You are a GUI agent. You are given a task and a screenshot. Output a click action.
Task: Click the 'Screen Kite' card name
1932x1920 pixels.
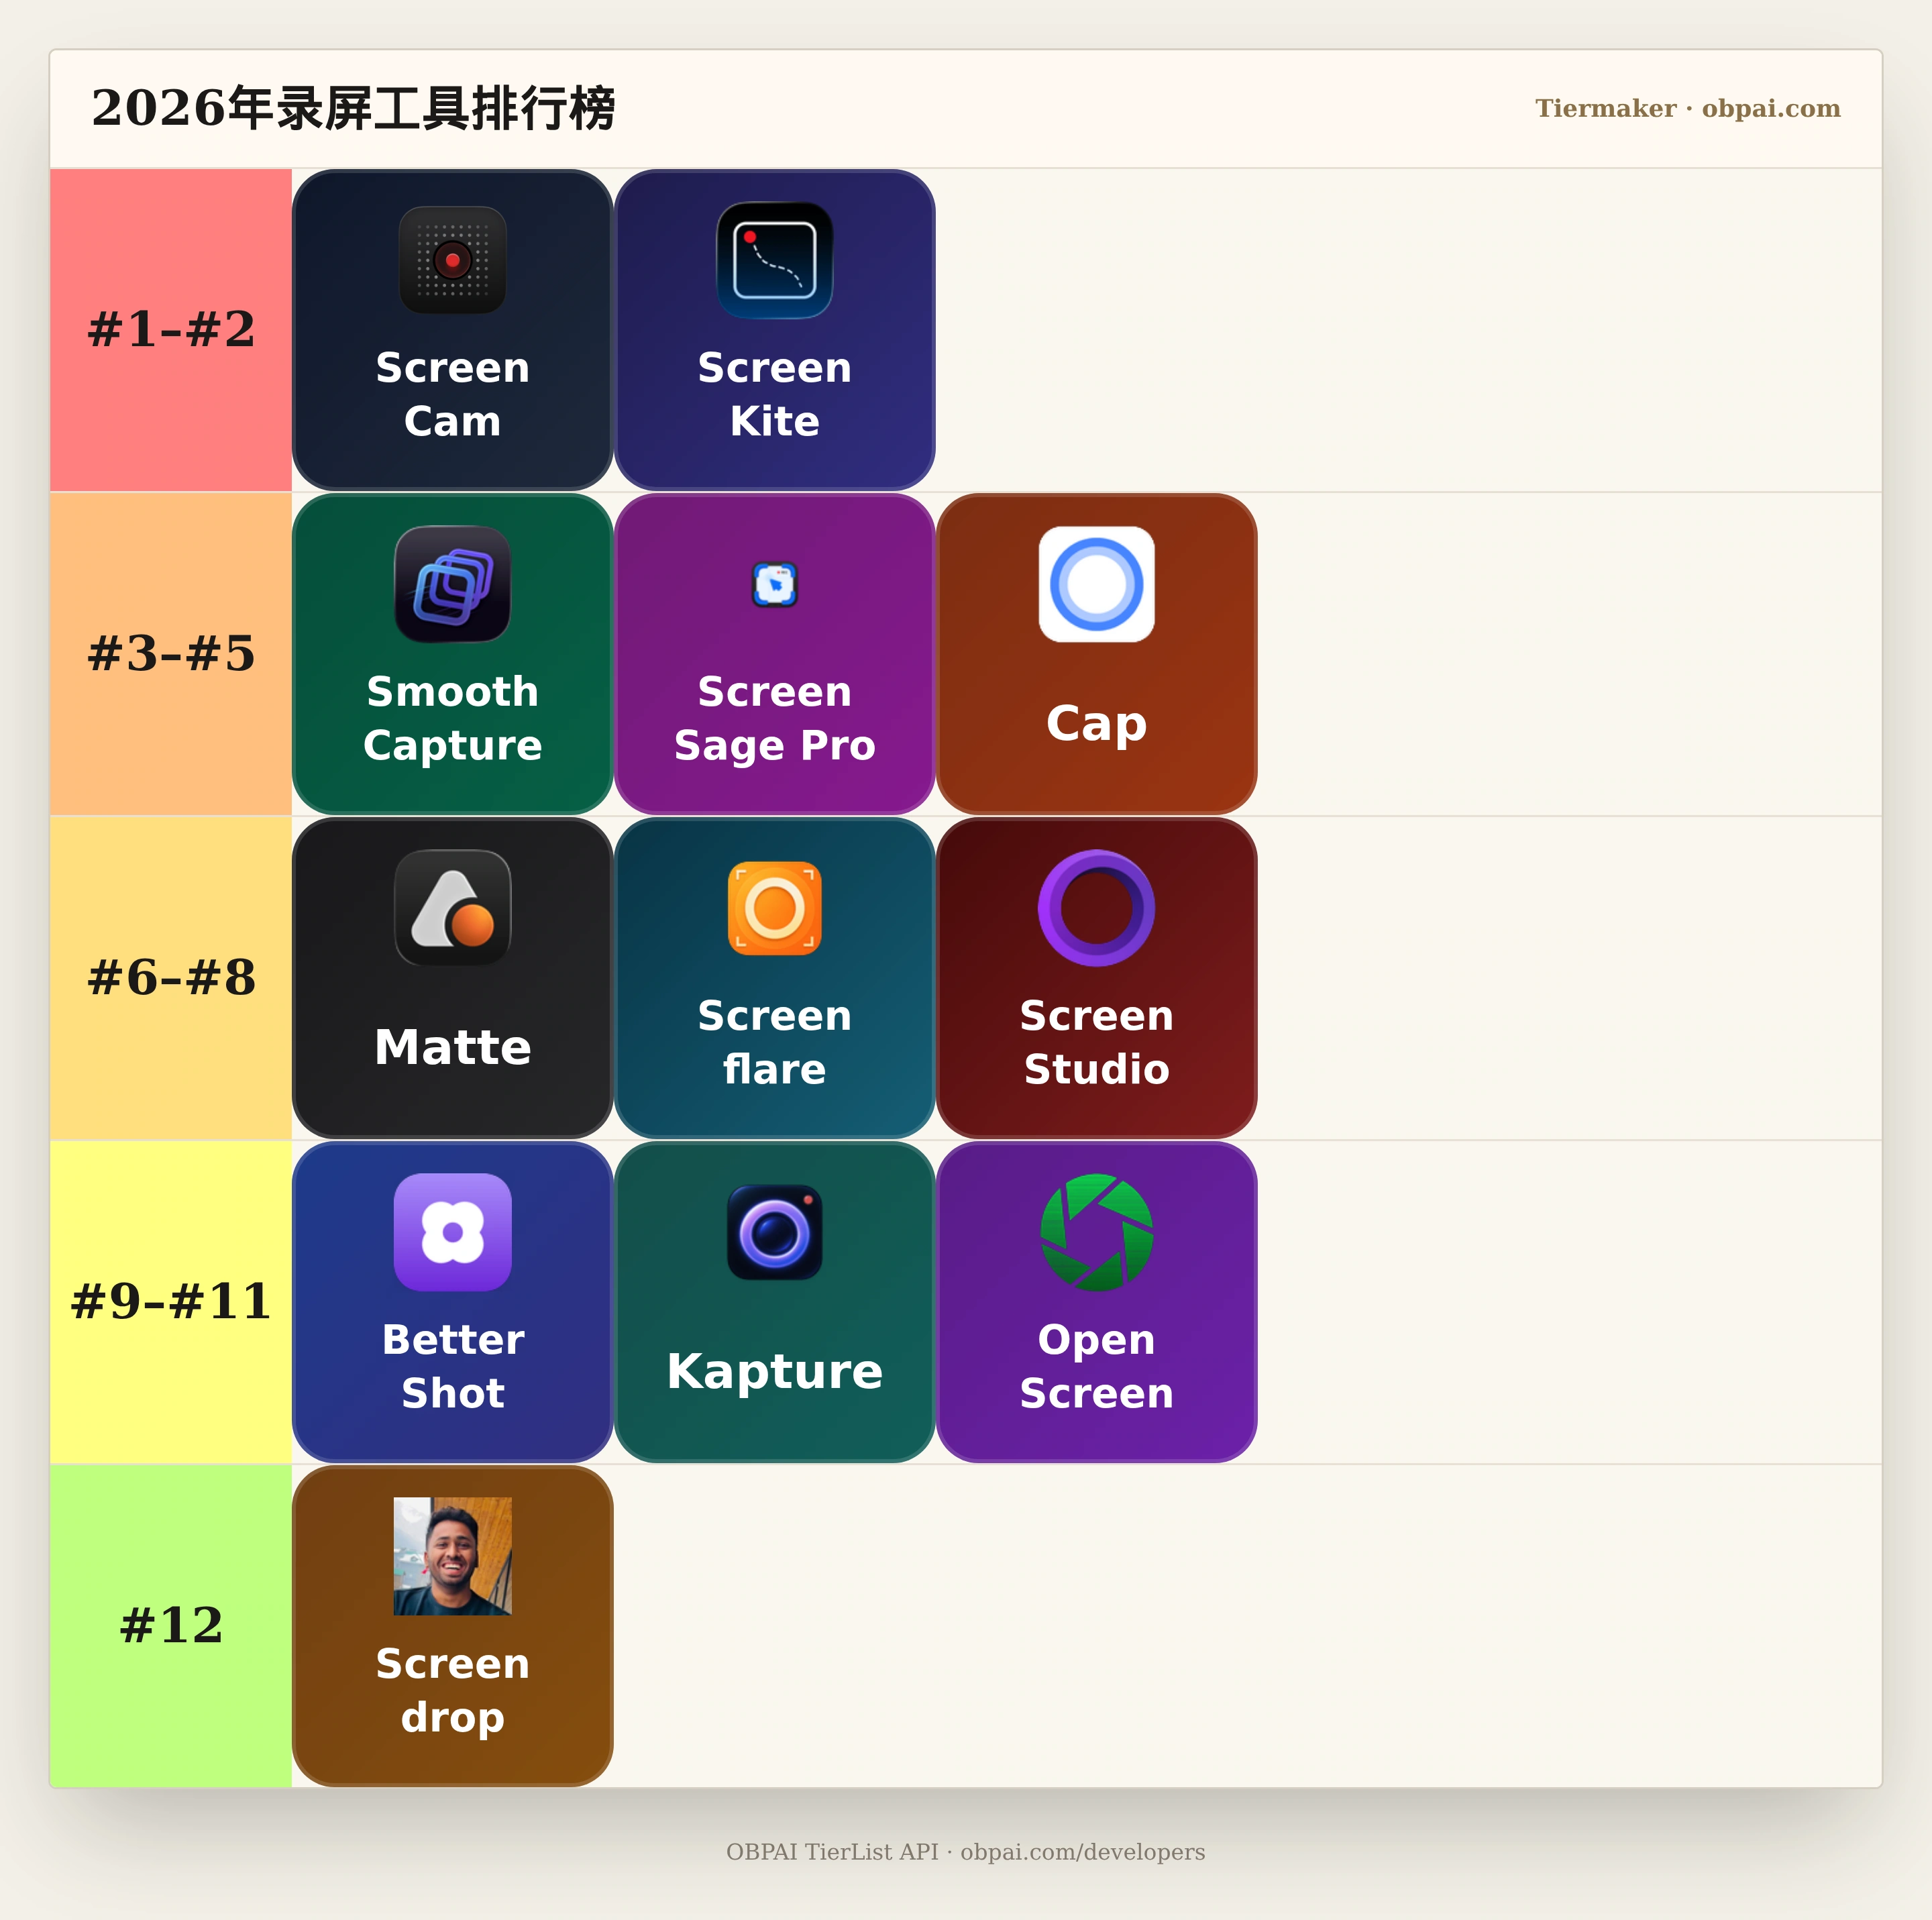pos(774,394)
